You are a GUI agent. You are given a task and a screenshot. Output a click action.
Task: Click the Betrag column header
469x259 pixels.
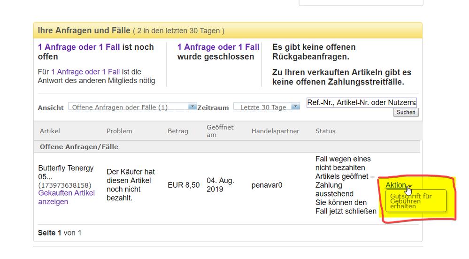click(177, 131)
